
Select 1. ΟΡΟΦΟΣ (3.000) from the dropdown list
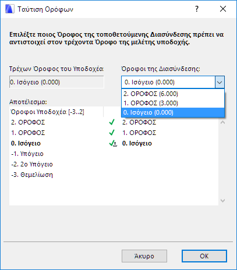tap(173, 103)
